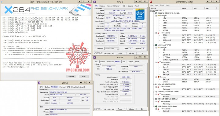The image size is (220, 116).
Task: Click the thermometer icon for Intel Core Temperatures
Action: tap(159, 62)
